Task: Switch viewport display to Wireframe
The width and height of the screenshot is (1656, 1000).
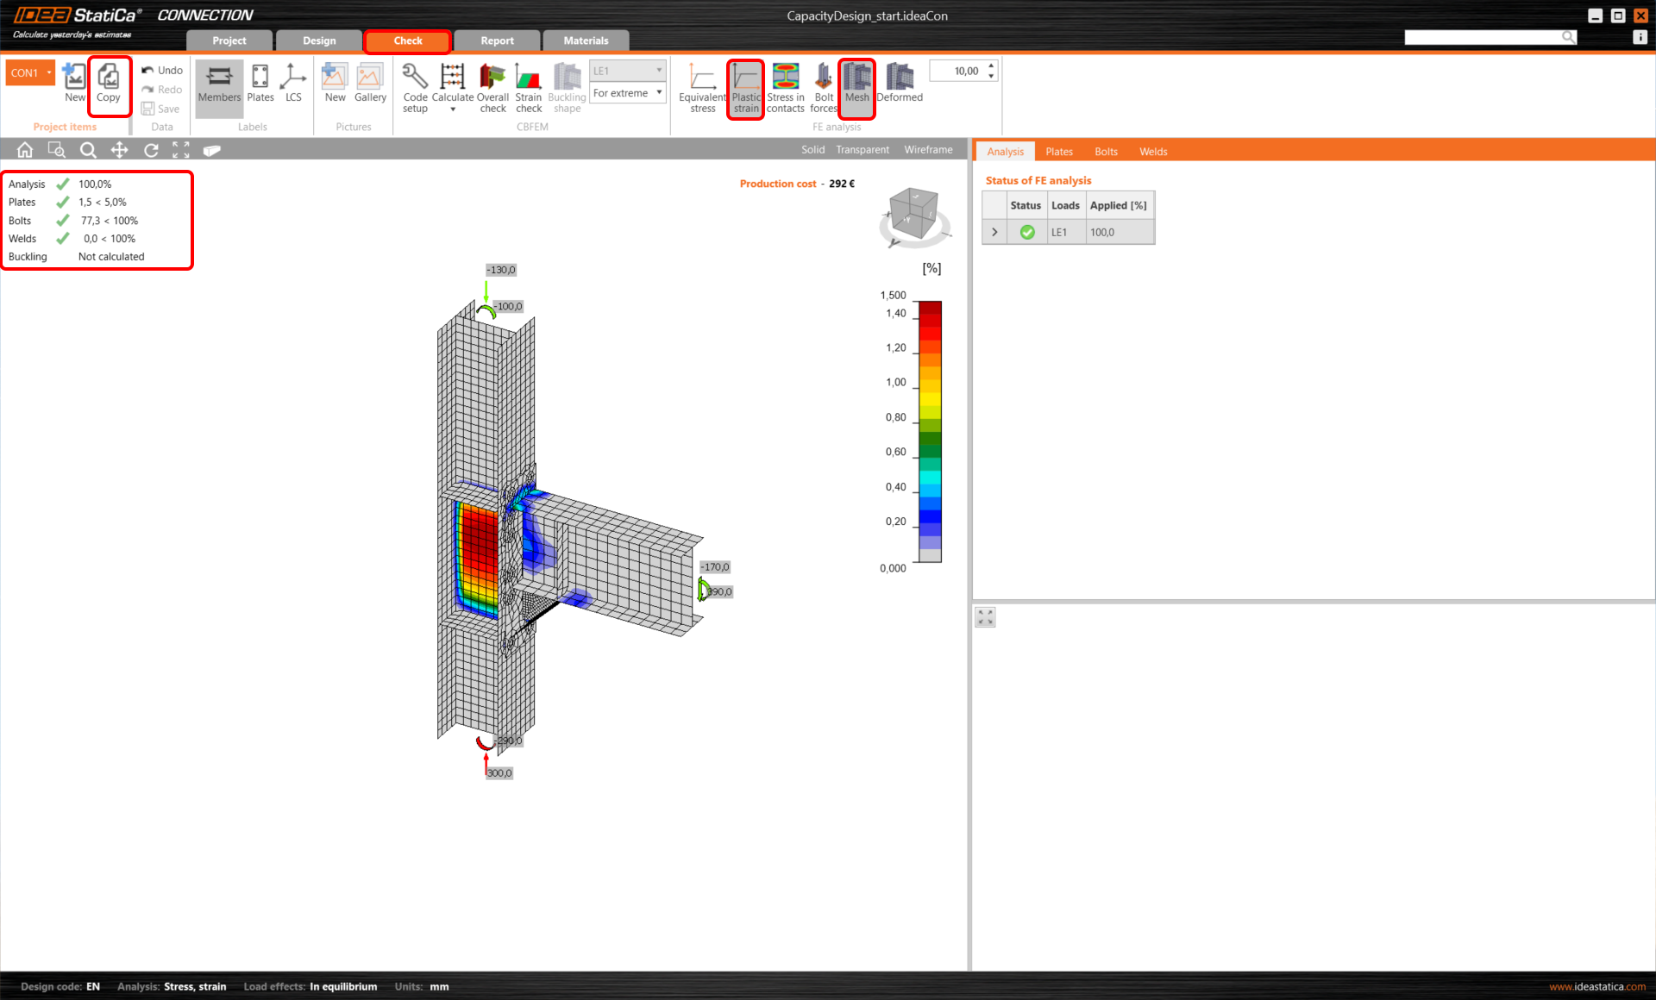Action: 927,149
